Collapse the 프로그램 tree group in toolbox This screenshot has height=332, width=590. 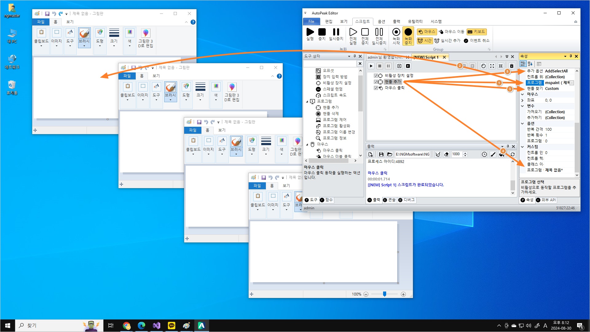tap(307, 101)
